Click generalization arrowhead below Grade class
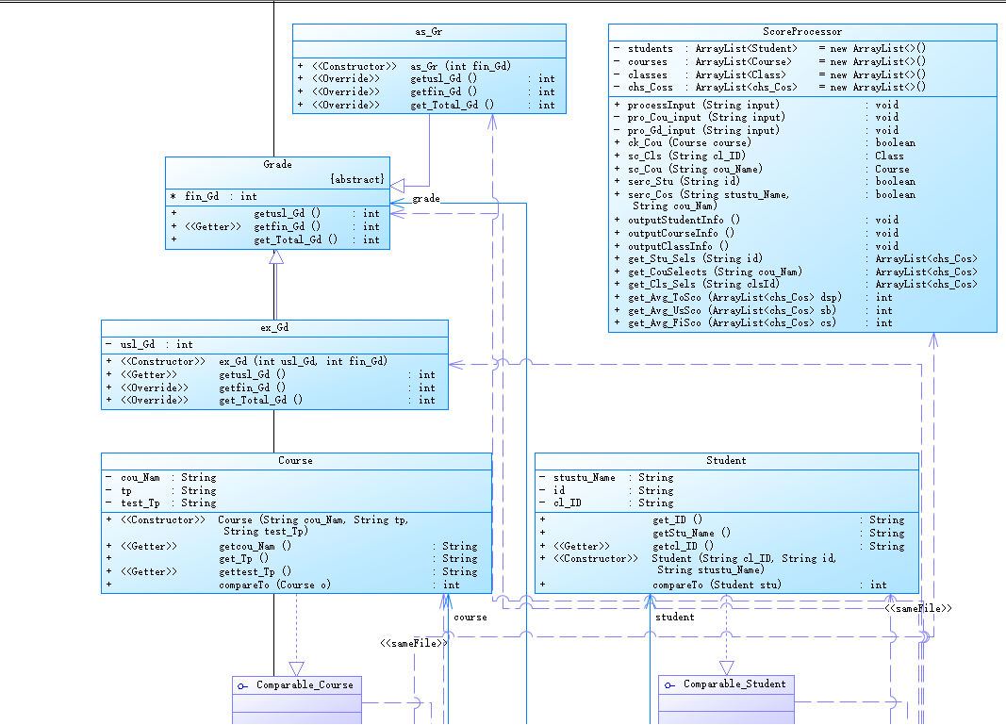This screenshot has height=725, width=1006. coord(276,257)
